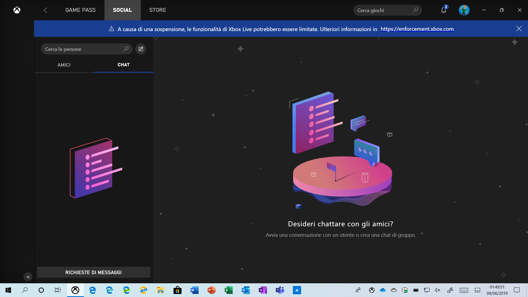Open the GAME PASS tab
Screen dimensions: 528x297
(80, 10)
